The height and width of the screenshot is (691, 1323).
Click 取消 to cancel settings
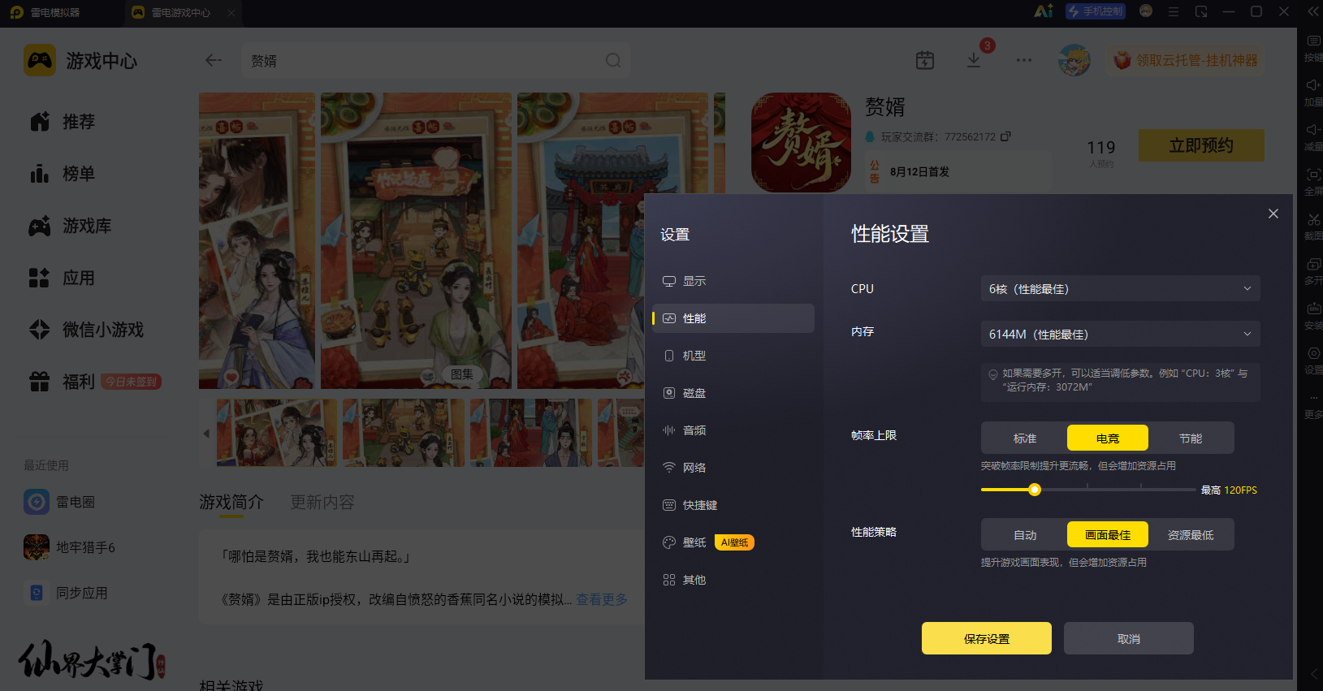point(1129,638)
